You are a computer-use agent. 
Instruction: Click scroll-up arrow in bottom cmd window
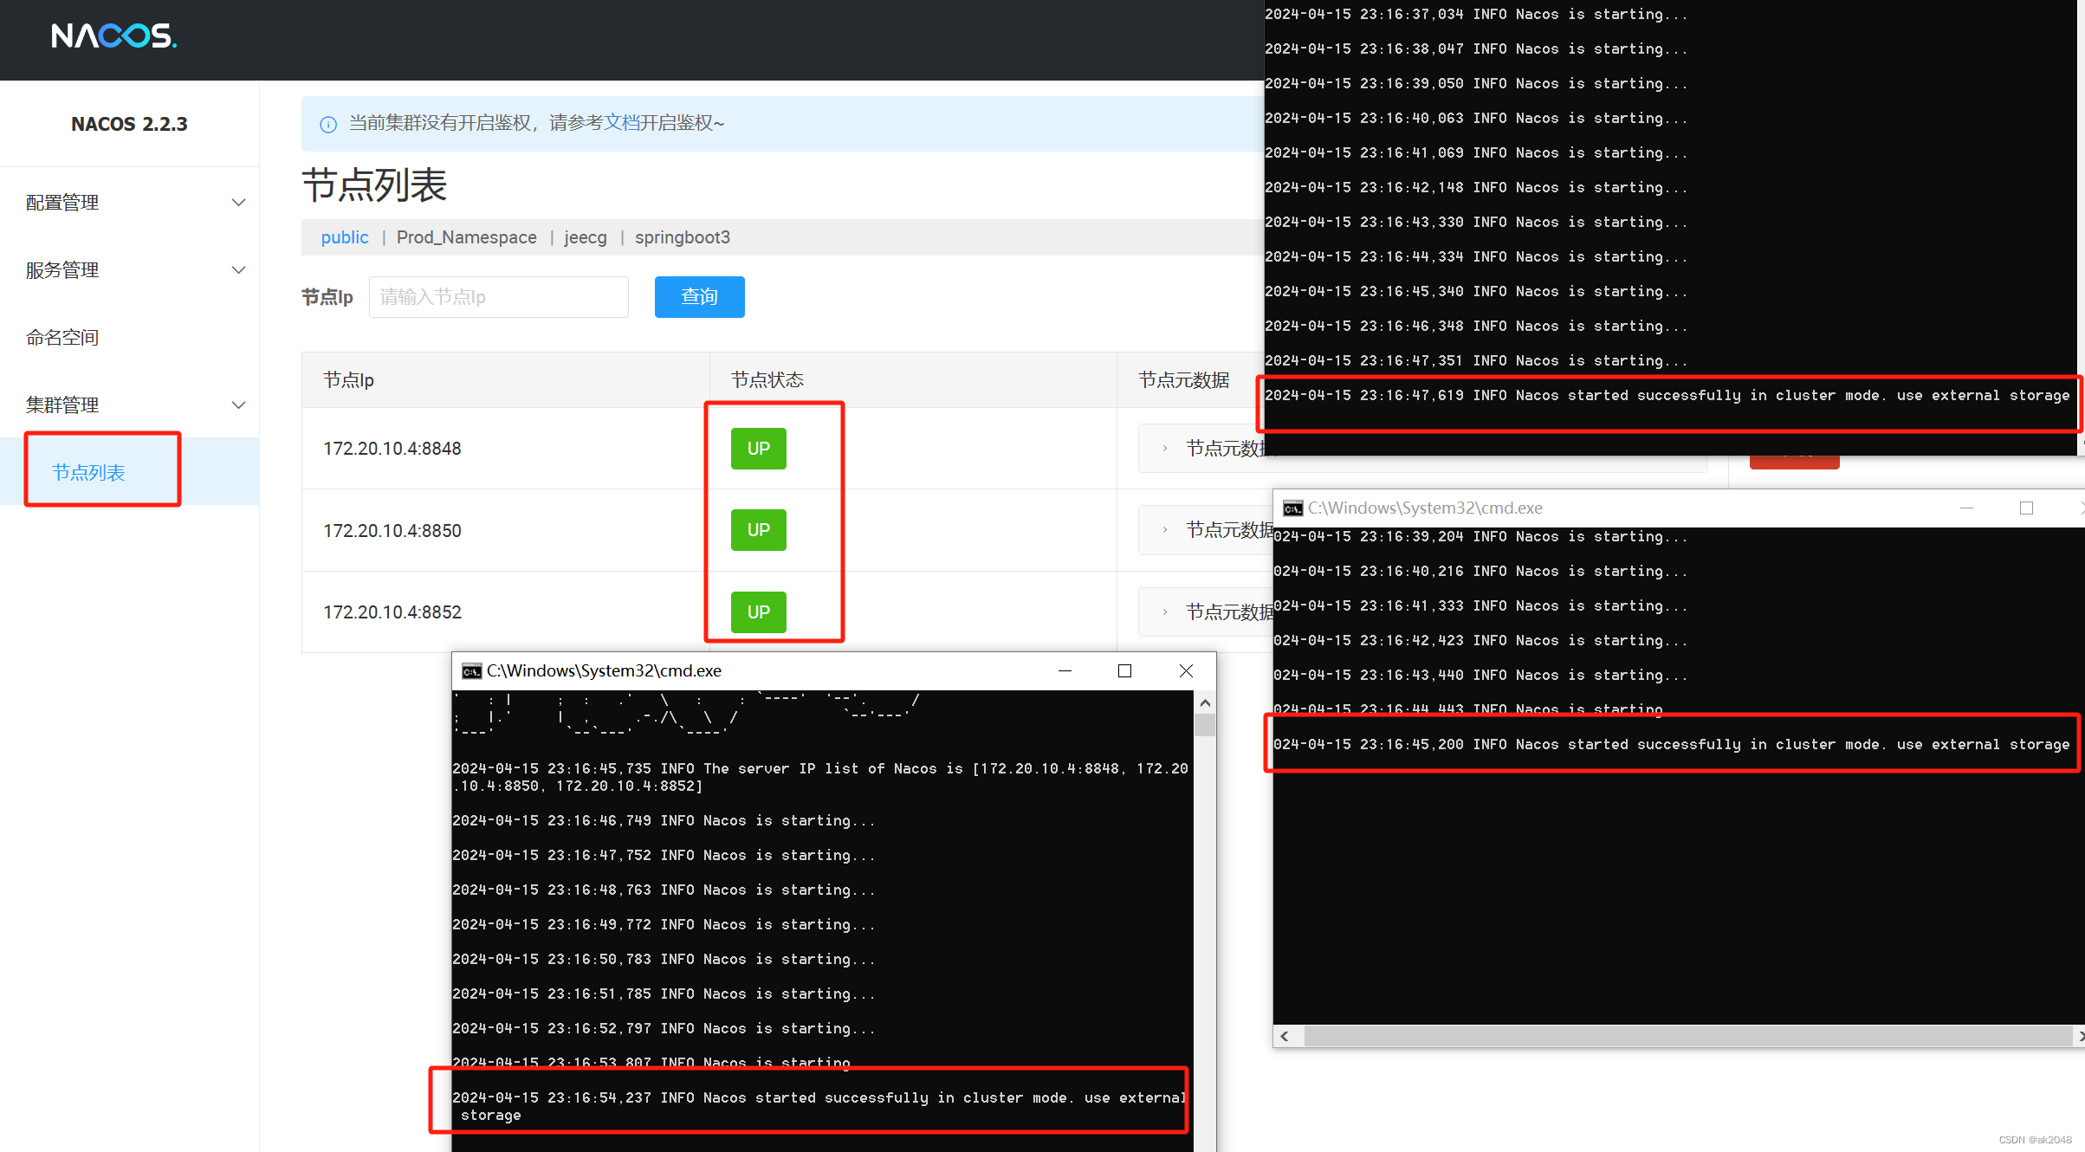tap(1205, 702)
